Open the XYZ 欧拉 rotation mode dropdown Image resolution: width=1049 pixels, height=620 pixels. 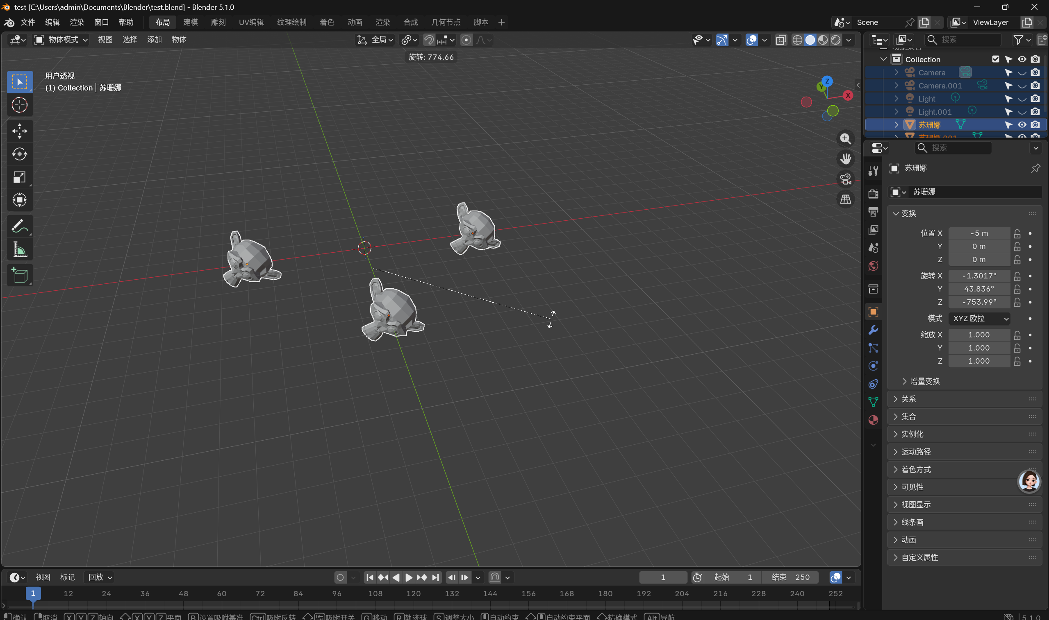(x=979, y=318)
